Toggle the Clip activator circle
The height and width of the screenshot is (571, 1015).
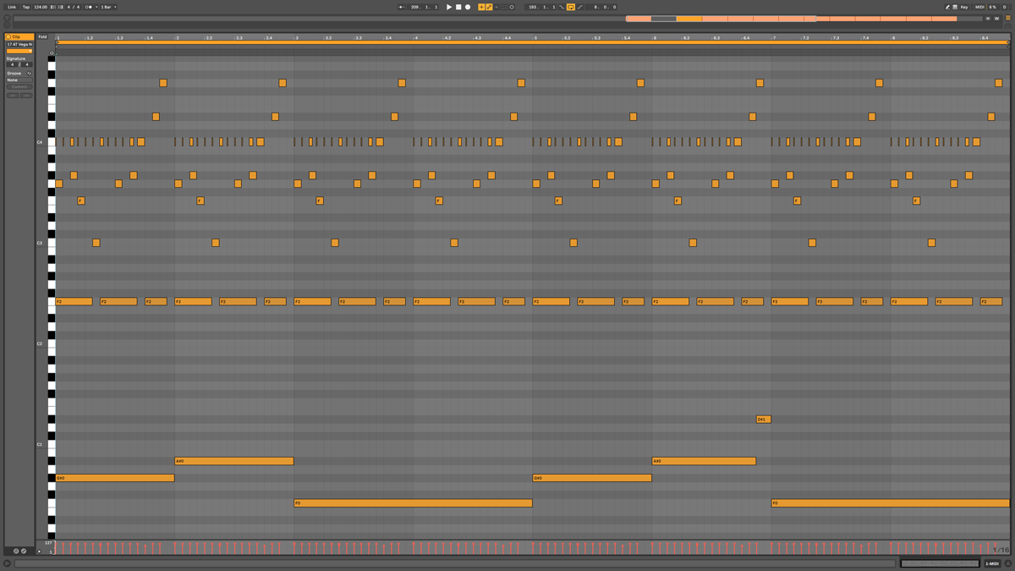[x=8, y=37]
